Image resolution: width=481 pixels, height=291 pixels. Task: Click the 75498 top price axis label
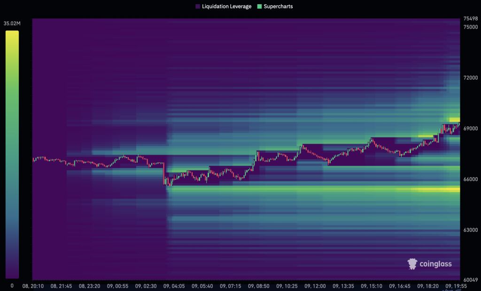pos(471,19)
